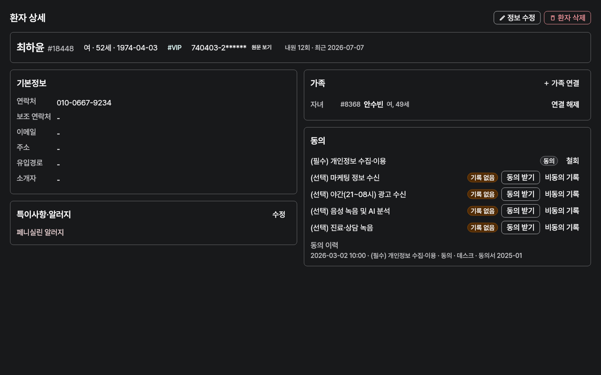Click 기록 없음 badge for 음성 녹음 및 AI 분석
This screenshot has width=601, height=375.
(482, 211)
